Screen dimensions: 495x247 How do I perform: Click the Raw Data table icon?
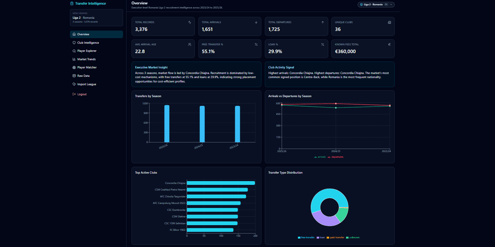[74, 76]
